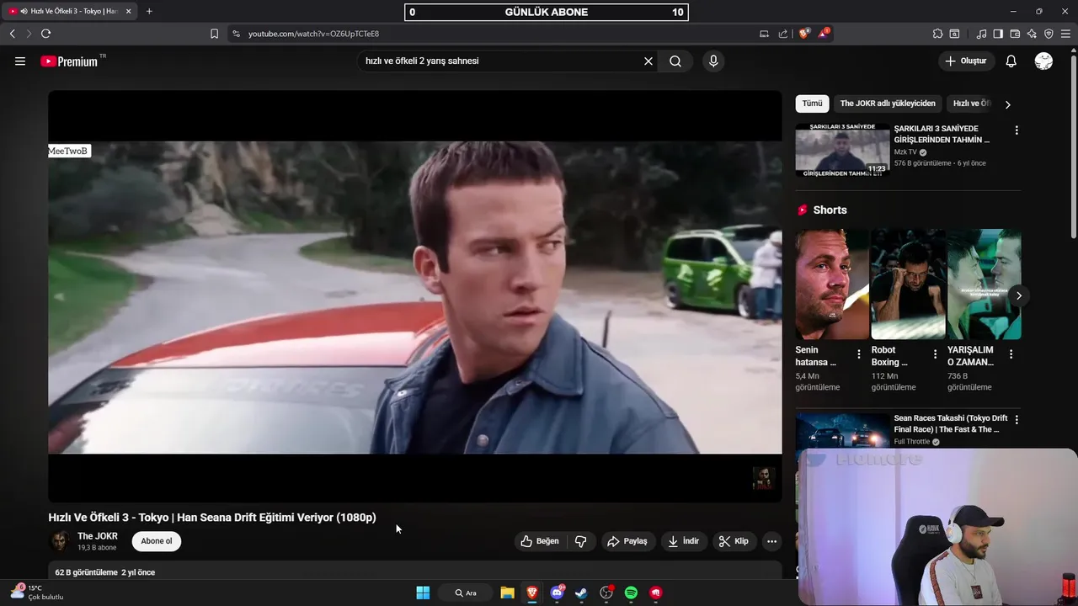Run search with the magnifier button
The image size is (1078, 606).
(675, 61)
